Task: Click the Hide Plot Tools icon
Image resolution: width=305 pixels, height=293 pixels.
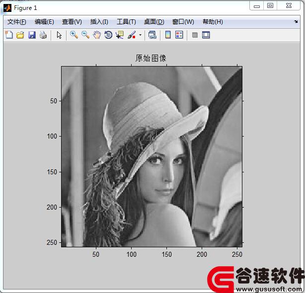Action: 195,35
